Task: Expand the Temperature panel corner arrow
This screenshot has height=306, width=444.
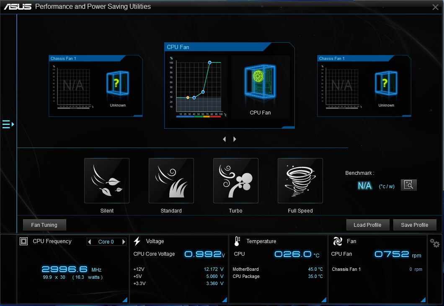Action: pos(324,300)
